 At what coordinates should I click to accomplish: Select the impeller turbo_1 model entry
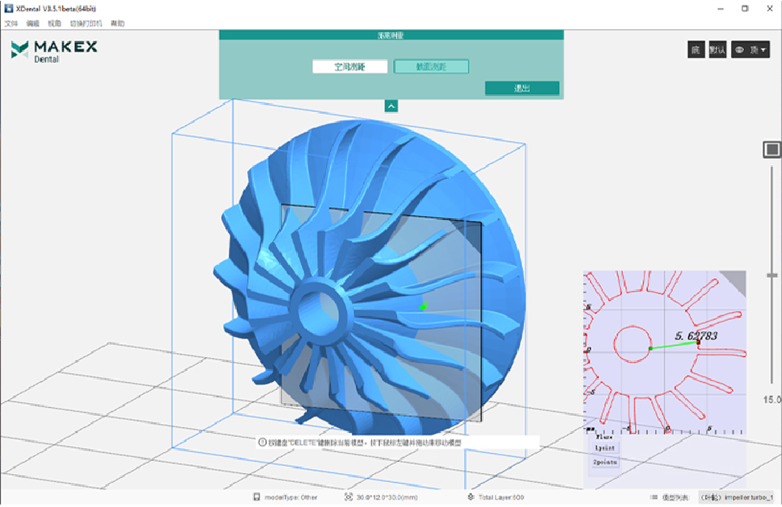[x=737, y=497]
